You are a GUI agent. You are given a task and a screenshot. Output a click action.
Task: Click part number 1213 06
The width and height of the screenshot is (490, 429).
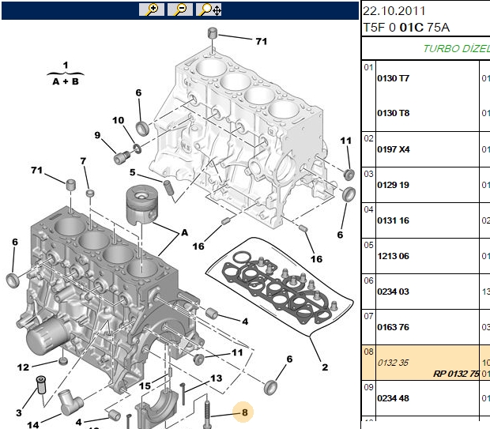tap(393, 256)
